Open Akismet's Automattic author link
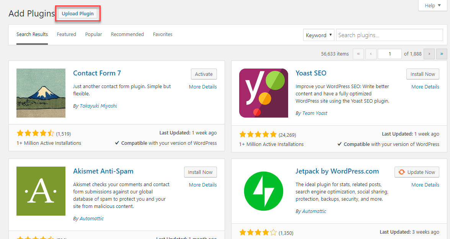The height and width of the screenshot is (239, 450). [91, 219]
